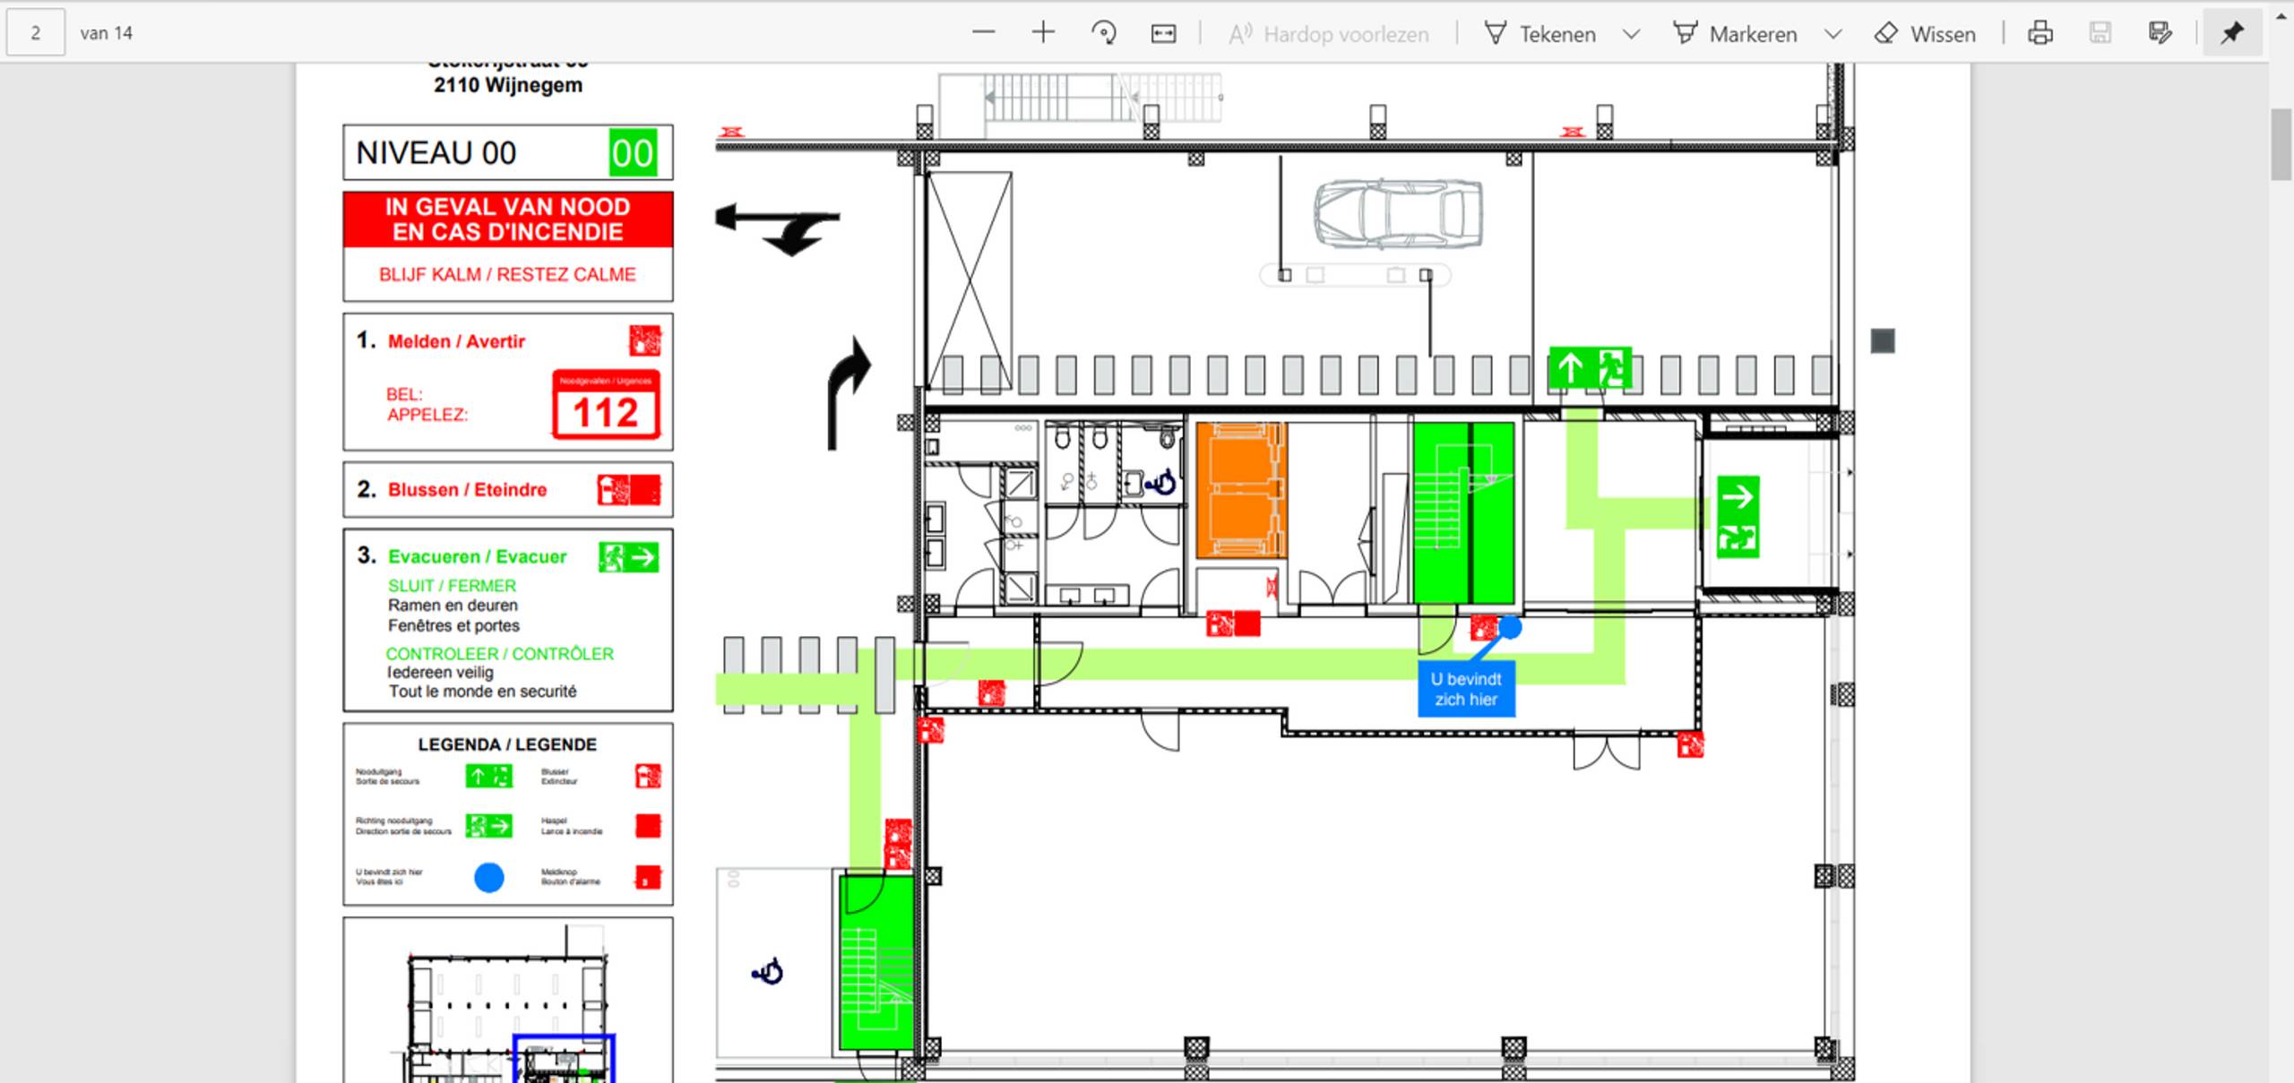Screen dimensions: 2294x1083
Task: Click the zoom in plus icon
Action: [1043, 33]
